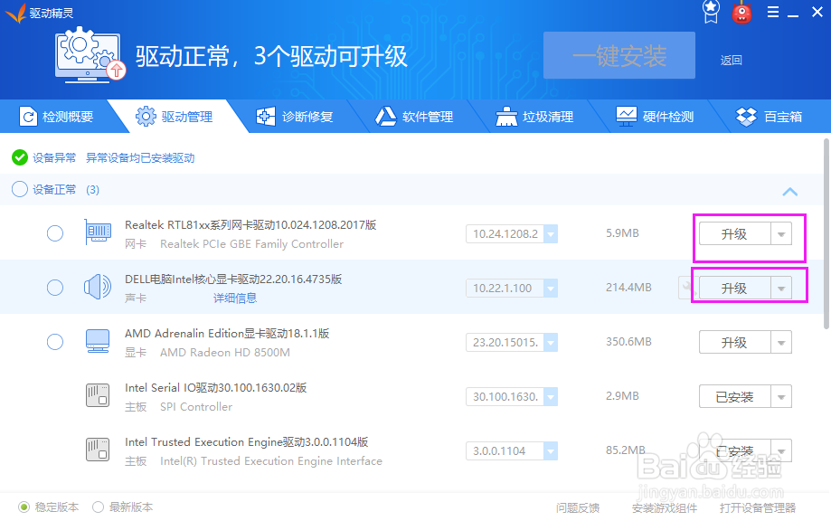831x521 pixels.
Task: Click the Intel Serial IO motherboard icon
Action: click(x=98, y=395)
